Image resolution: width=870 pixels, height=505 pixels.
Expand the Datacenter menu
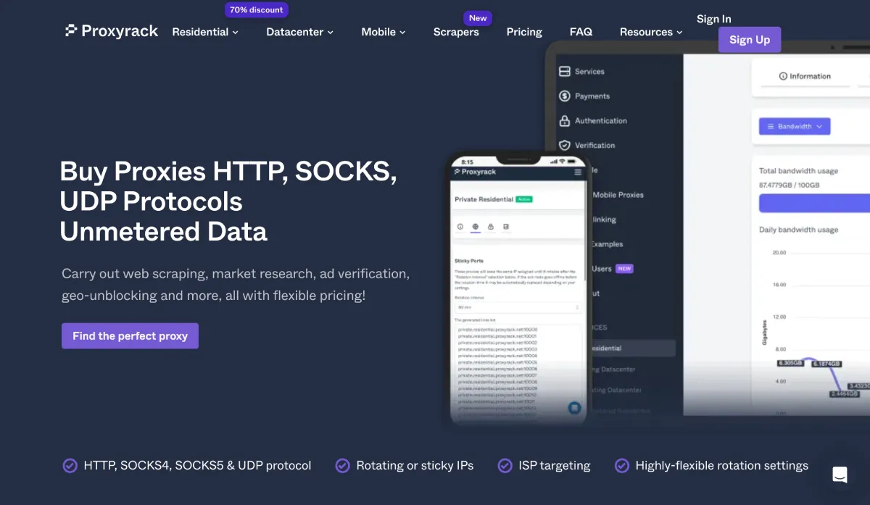click(300, 32)
